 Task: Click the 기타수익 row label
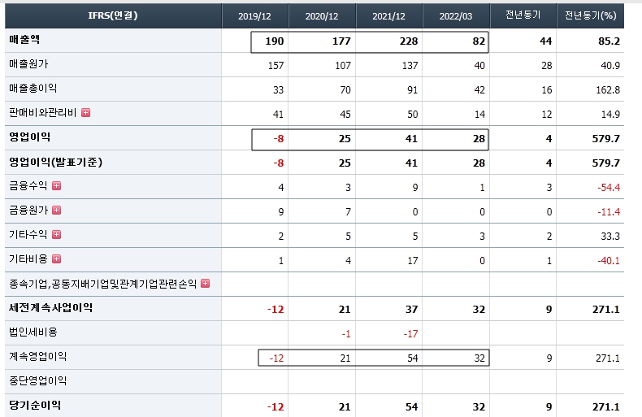click(x=28, y=235)
